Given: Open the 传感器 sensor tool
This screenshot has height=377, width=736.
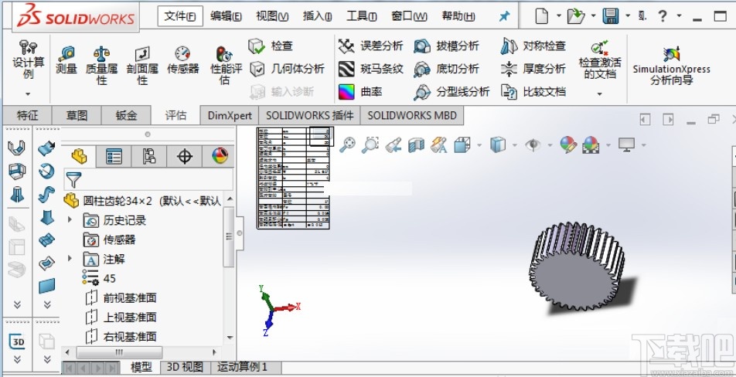Looking at the screenshot, I should [x=182, y=60].
